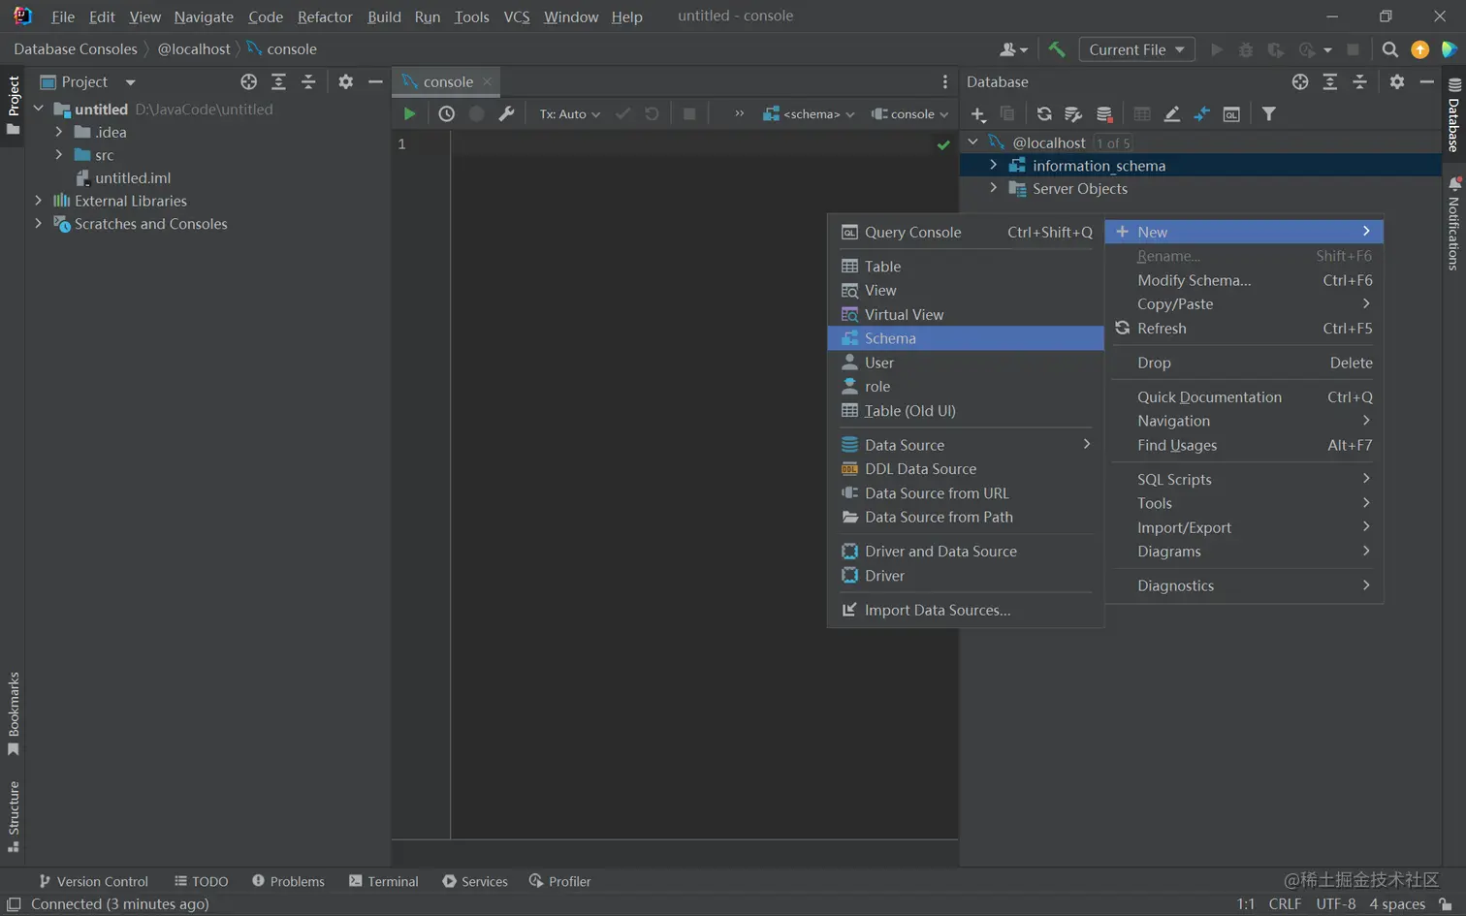Click the Refresh icon in Database toolbar

tap(1043, 114)
